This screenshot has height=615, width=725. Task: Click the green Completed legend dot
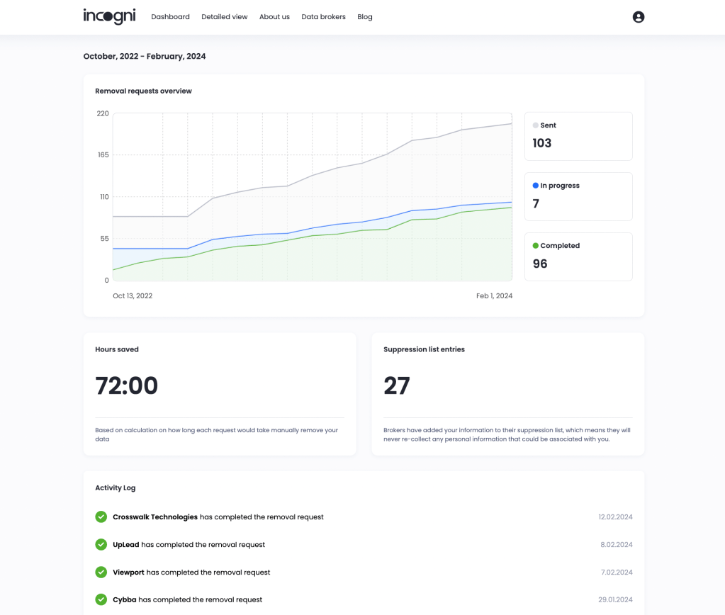point(536,246)
